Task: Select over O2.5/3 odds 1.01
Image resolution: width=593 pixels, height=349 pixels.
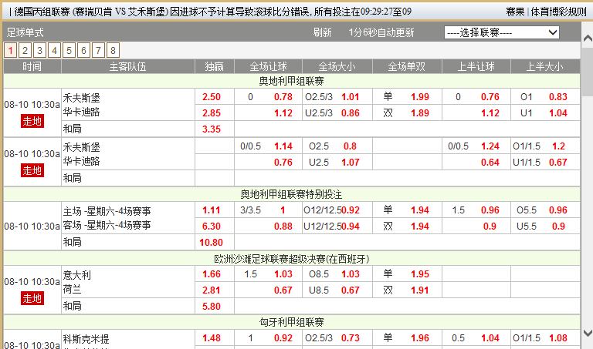Action: pyautogui.click(x=351, y=97)
